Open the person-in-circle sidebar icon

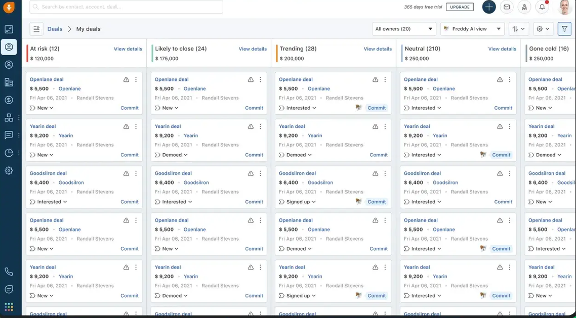9,65
